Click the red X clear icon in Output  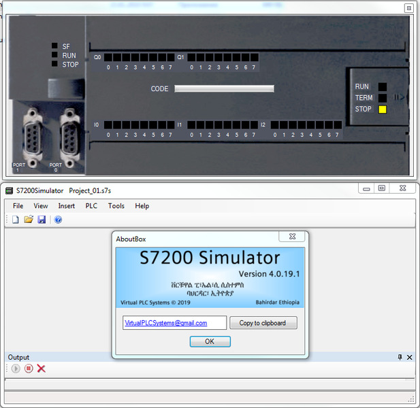coord(41,369)
